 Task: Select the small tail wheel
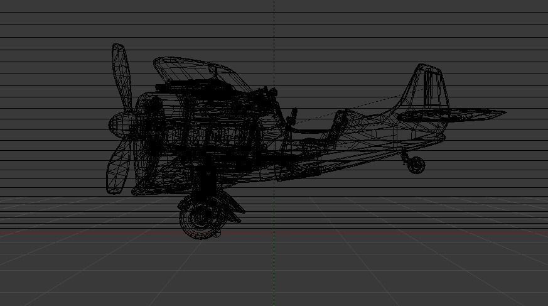(x=416, y=165)
